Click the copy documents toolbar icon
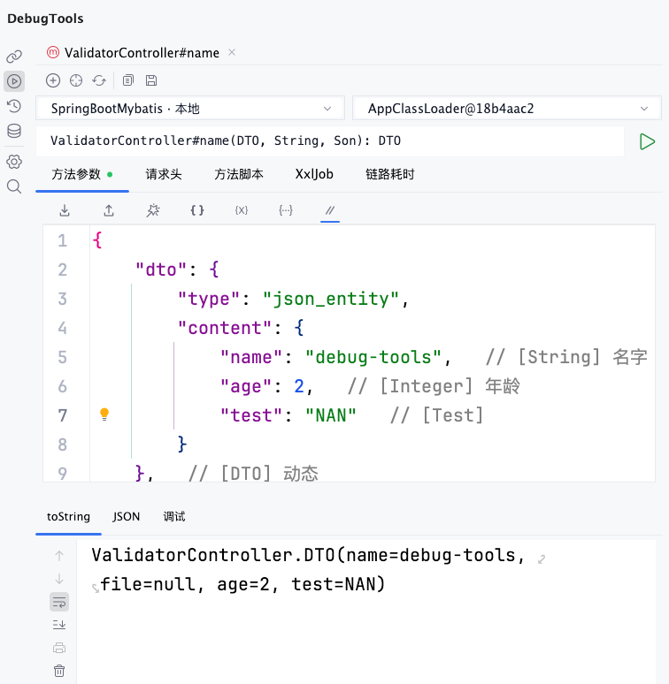Screen dimensions: 669x684 point(128,80)
